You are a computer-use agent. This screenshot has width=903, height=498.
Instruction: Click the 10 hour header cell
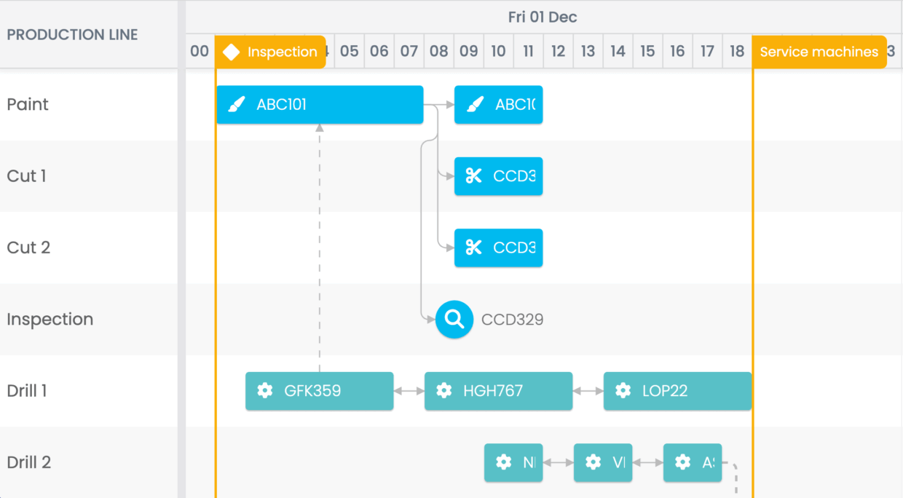click(x=498, y=52)
